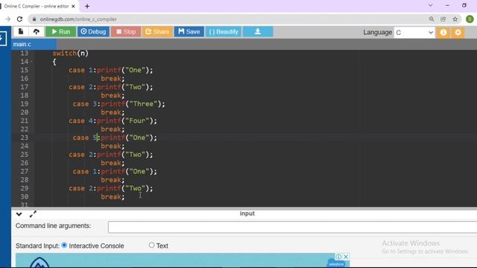
Task: Click the Input panel header label
Action: (247, 214)
